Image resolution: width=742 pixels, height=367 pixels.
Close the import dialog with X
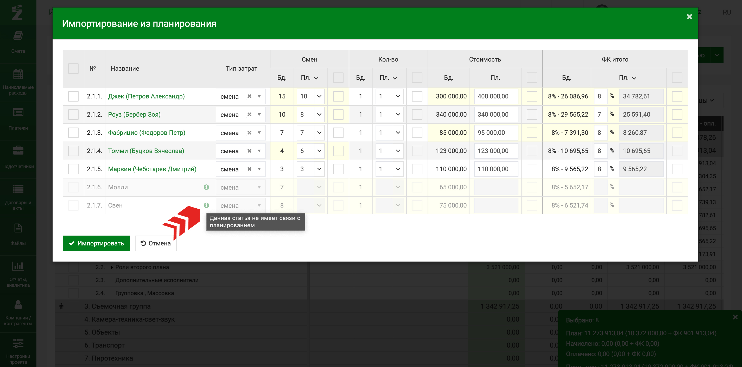[x=689, y=17]
